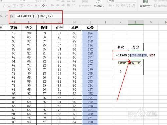Select 484 directly below the 总分 header

coord(90,33)
